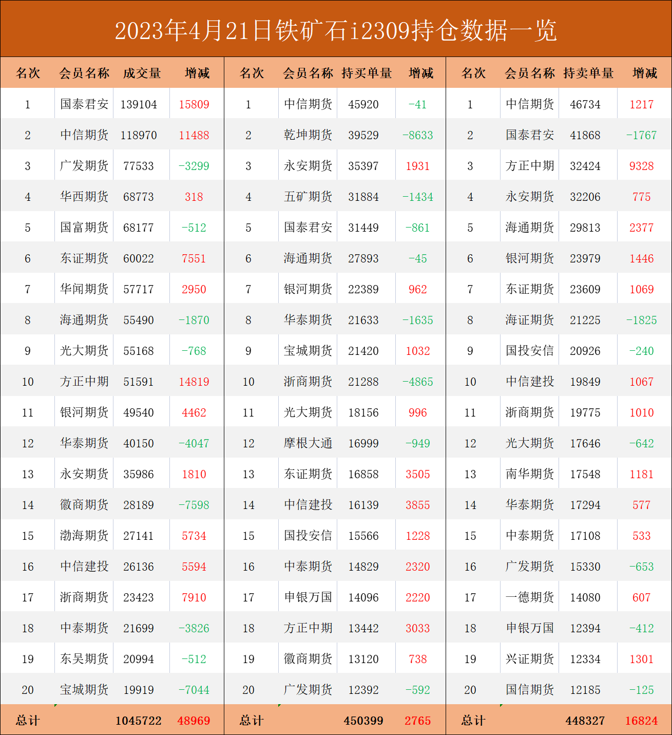Select member name 海证期货
The image size is (672, 735).
coord(530,320)
